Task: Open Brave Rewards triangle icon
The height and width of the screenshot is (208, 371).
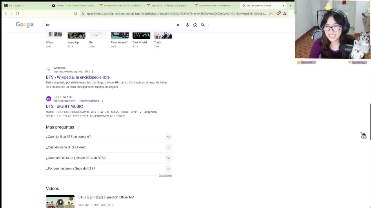Action: pyautogui.click(x=285, y=14)
